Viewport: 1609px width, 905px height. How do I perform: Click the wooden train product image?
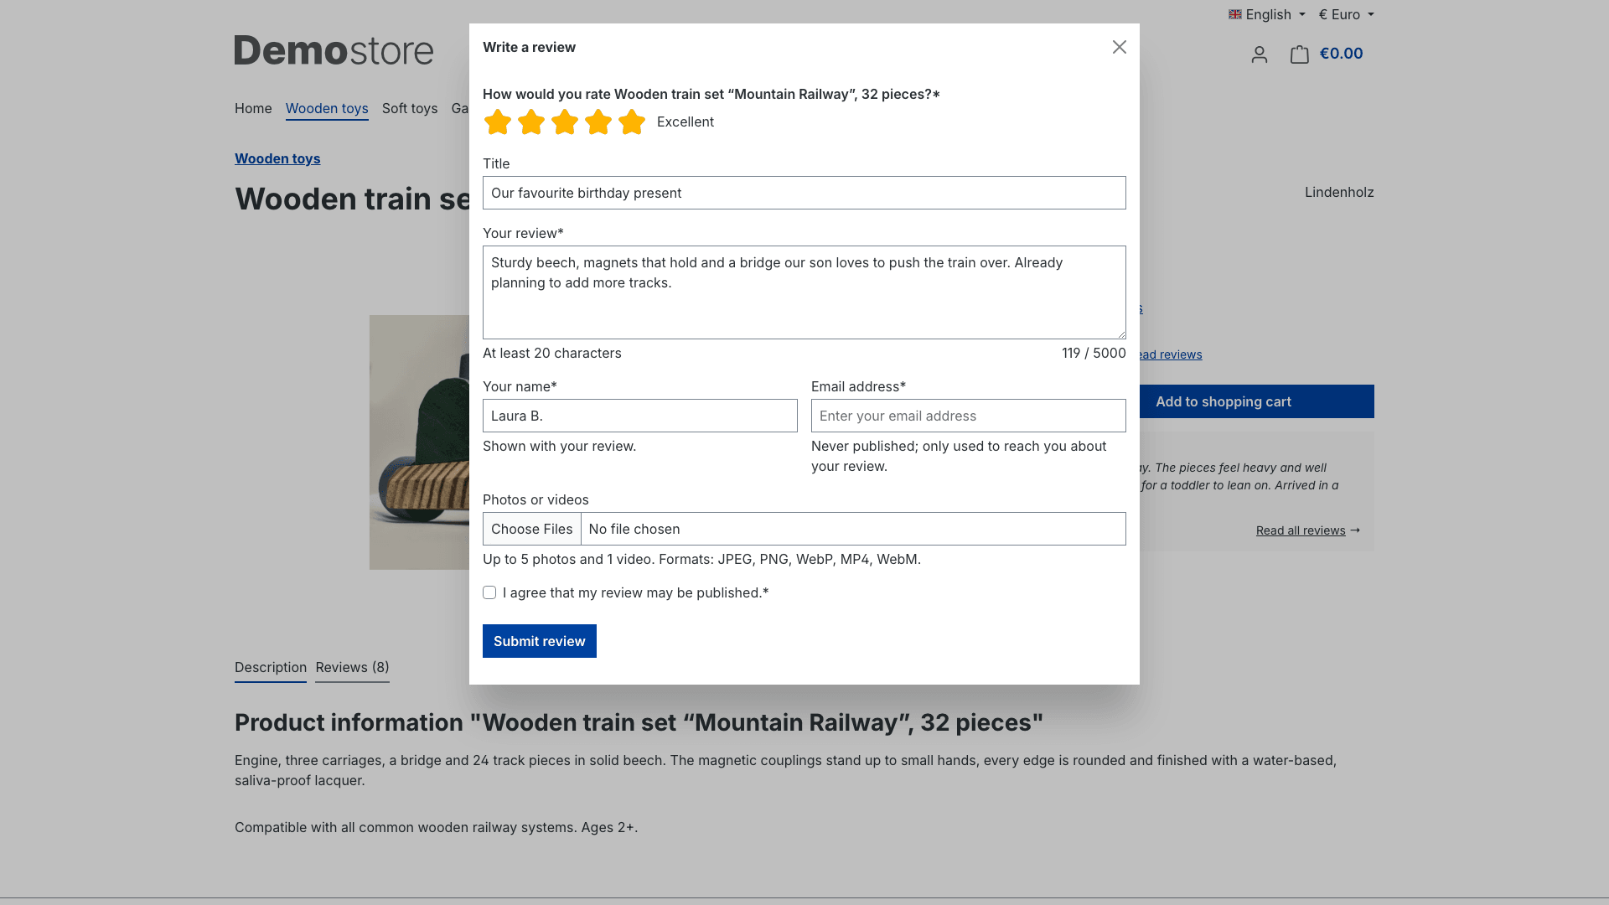pos(419,442)
